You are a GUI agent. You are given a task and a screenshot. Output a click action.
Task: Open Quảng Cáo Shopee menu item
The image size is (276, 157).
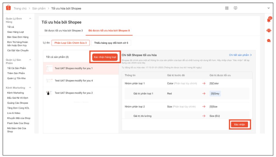tap(18, 103)
